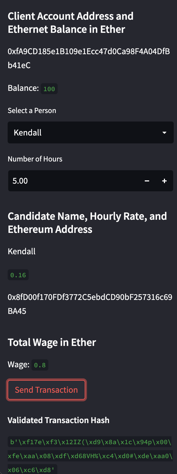This screenshot has height=474, width=177.
Task: Click the dropdown chevron next to Kendall
Action: tap(164, 132)
